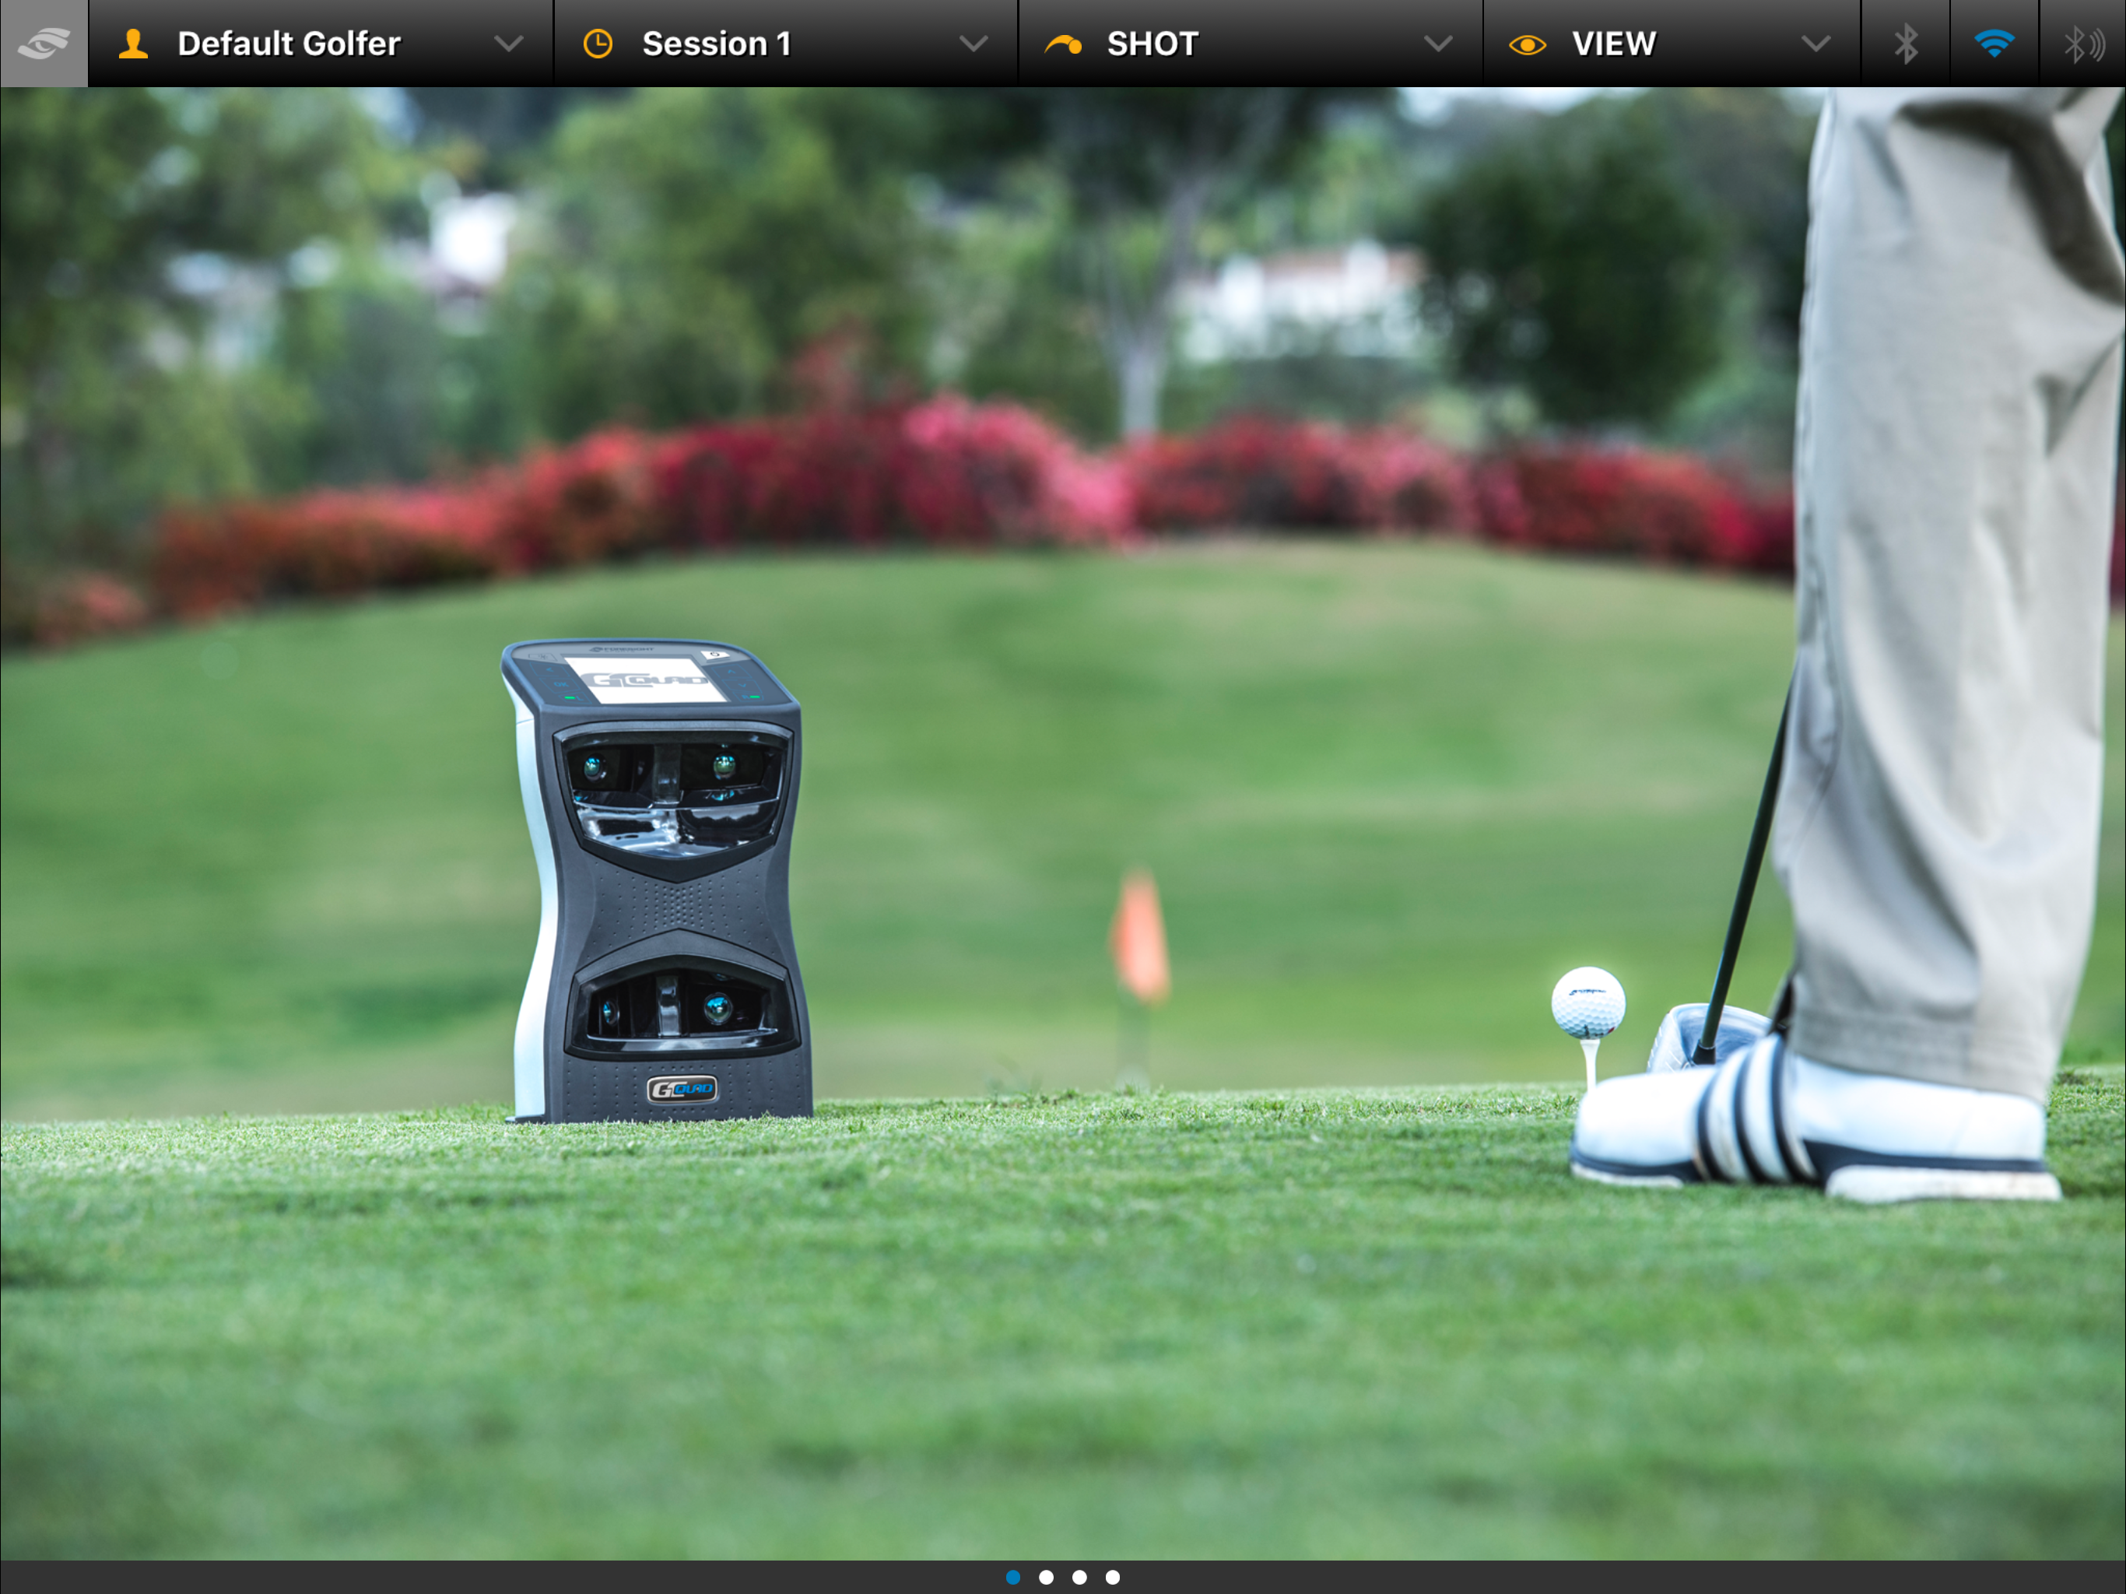The image size is (2126, 1594).
Task: Expand the Session 1 dropdown chevron
Action: pyautogui.click(x=974, y=44)
